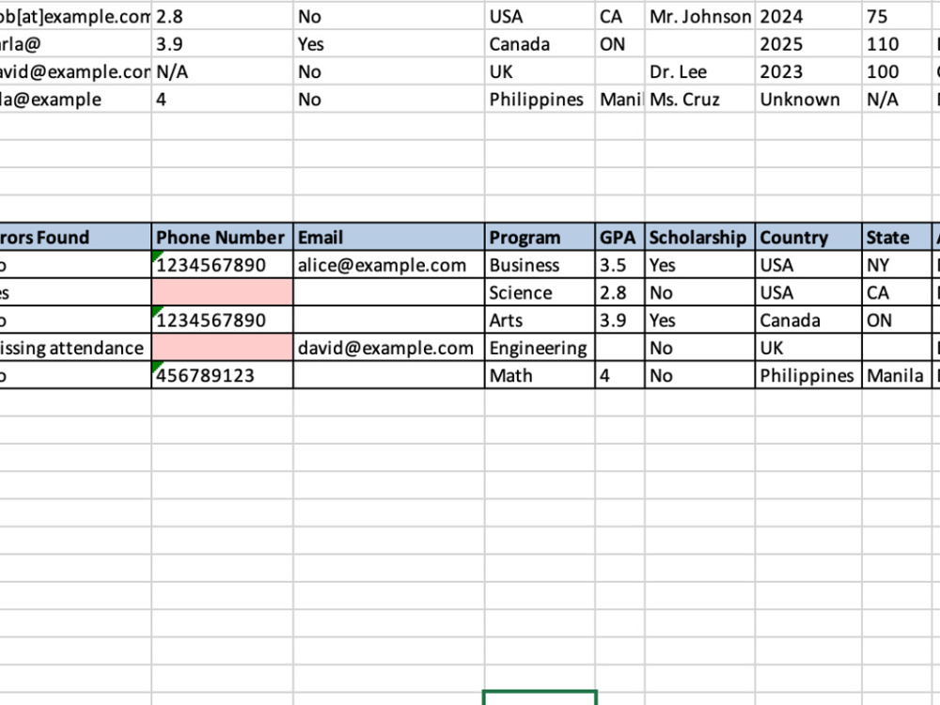The image size is (940, 705).
Task: Click Philippines in the Math row
Action: click(x=808, y=375)
